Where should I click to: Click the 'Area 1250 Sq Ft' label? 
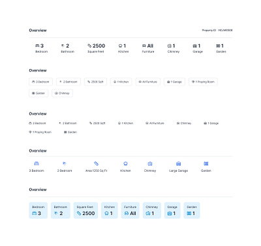coord(96,171)
